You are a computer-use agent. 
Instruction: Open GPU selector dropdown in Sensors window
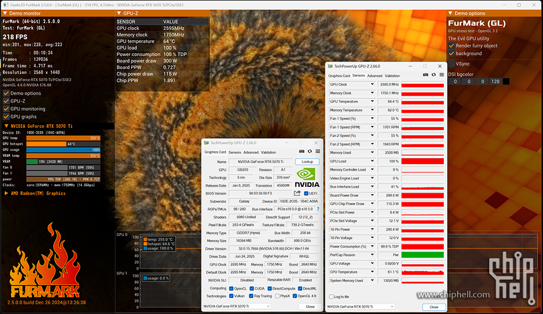pos(361,306)
